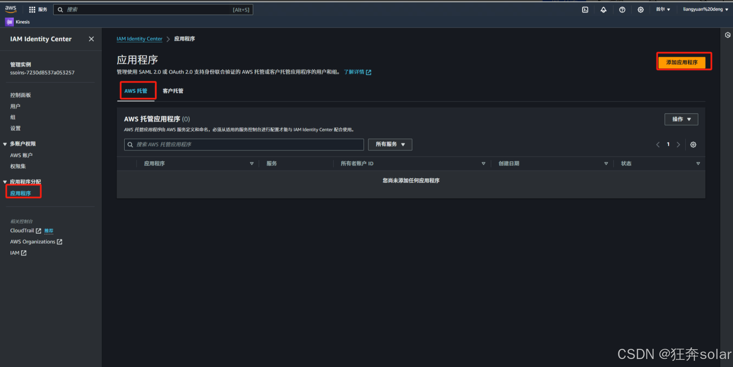The width and height of the screenshot is (733, 367).
Task: Click the 添加应用程序 button
Action: [682, 62]
